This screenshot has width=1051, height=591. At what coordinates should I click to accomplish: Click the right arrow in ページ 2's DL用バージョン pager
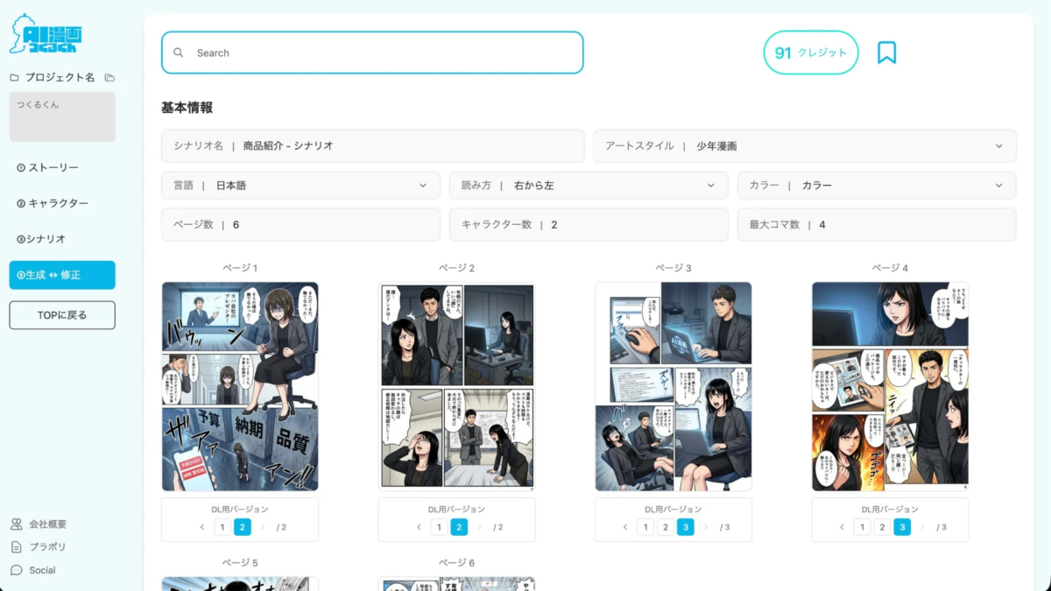tap(480, 526)
